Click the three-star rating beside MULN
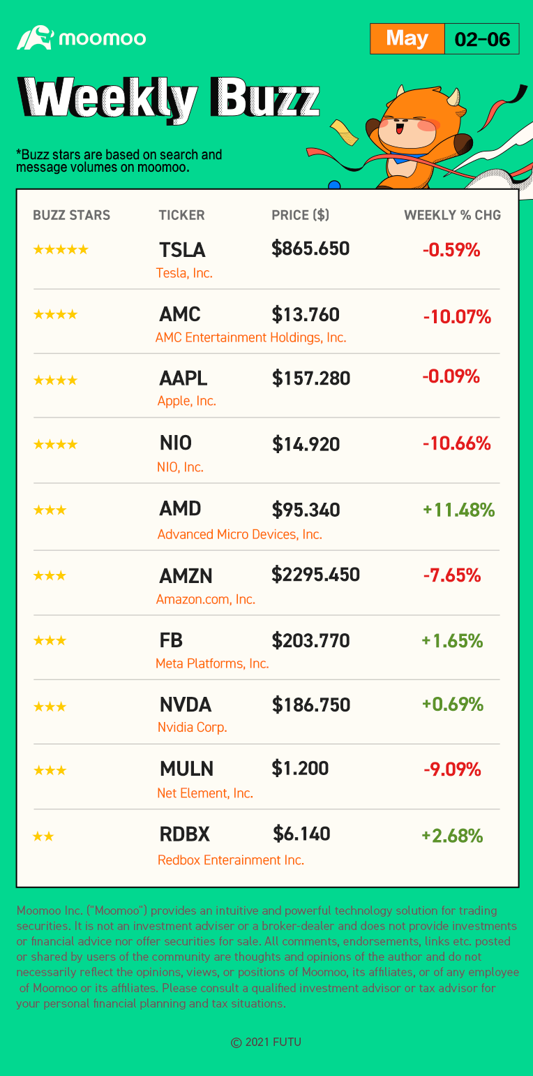The width and height of the screenshot is (533, 1076). (x=50, y=770)
